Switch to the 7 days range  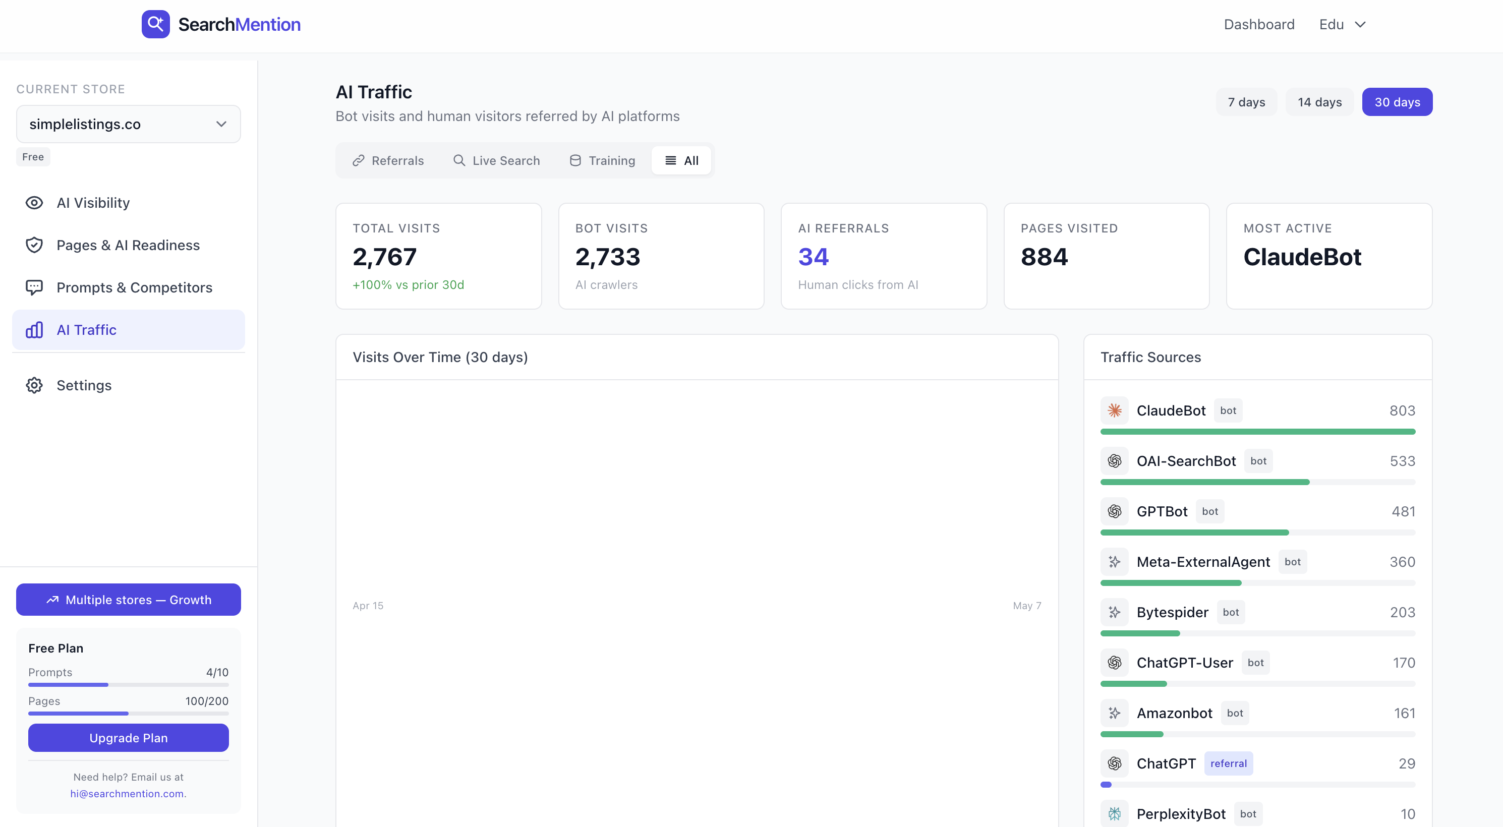click(x=1246, y=102)
